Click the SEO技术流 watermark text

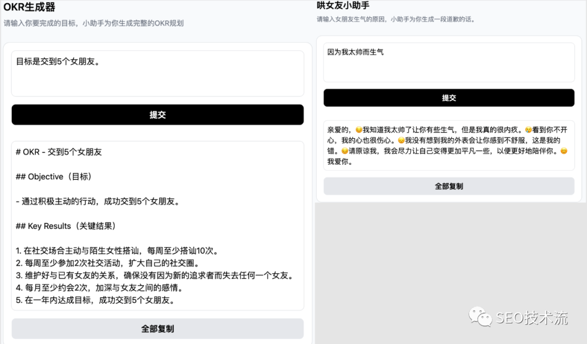(532, 318)
